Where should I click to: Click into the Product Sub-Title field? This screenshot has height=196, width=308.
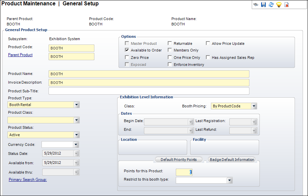click(149, 91)
